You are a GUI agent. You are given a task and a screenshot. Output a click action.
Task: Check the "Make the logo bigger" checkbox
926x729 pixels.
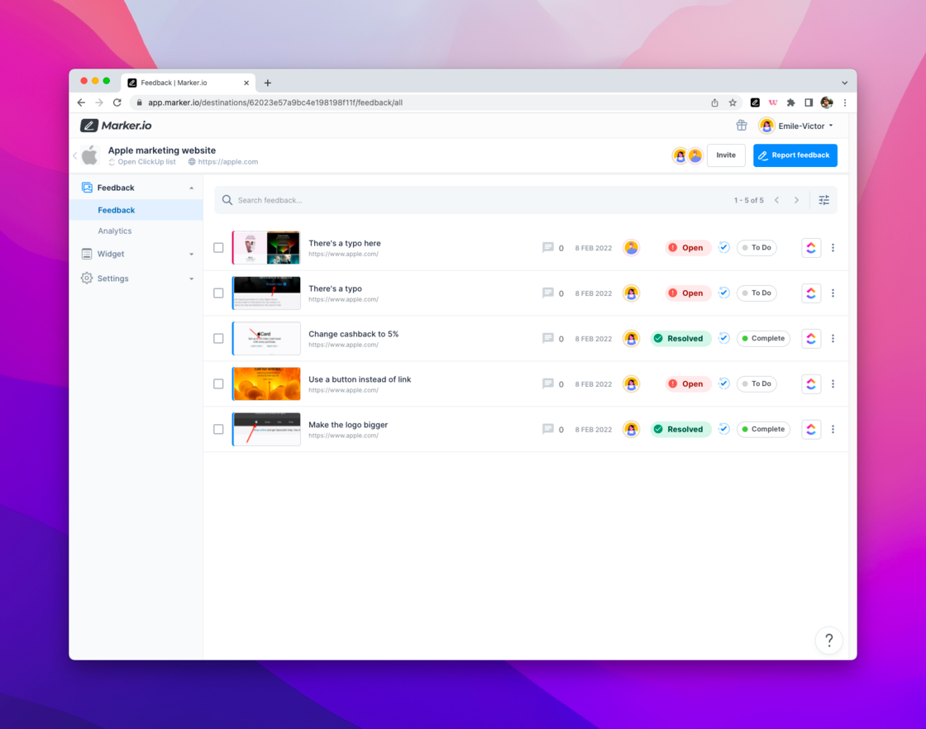pos(218,429)
